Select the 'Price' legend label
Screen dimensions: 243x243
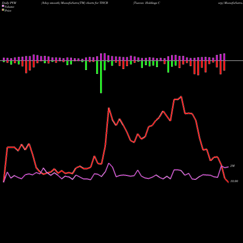pyautogui.click(x=8, y=11)
